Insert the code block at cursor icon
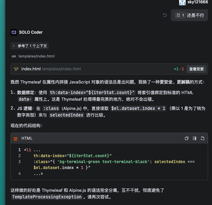Screen dimensions: 212x205 click(195, 138)
